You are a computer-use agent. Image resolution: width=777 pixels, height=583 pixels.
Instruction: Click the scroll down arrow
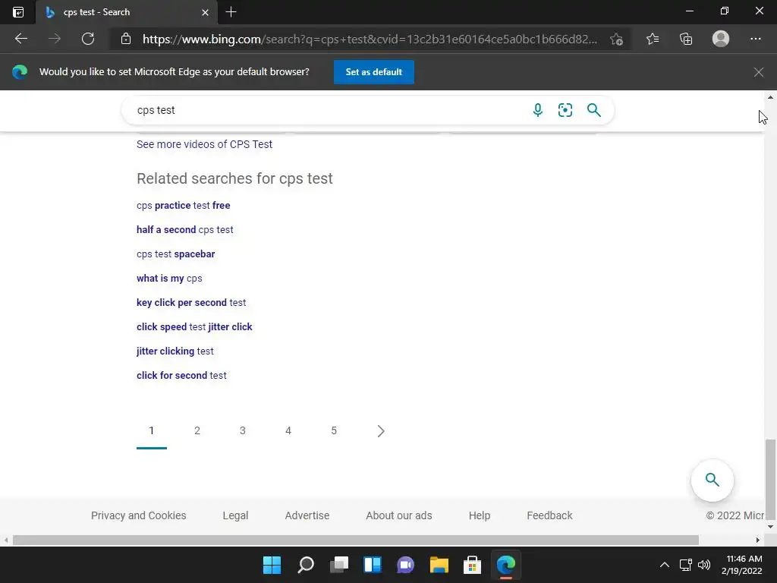tap(770, 527)
